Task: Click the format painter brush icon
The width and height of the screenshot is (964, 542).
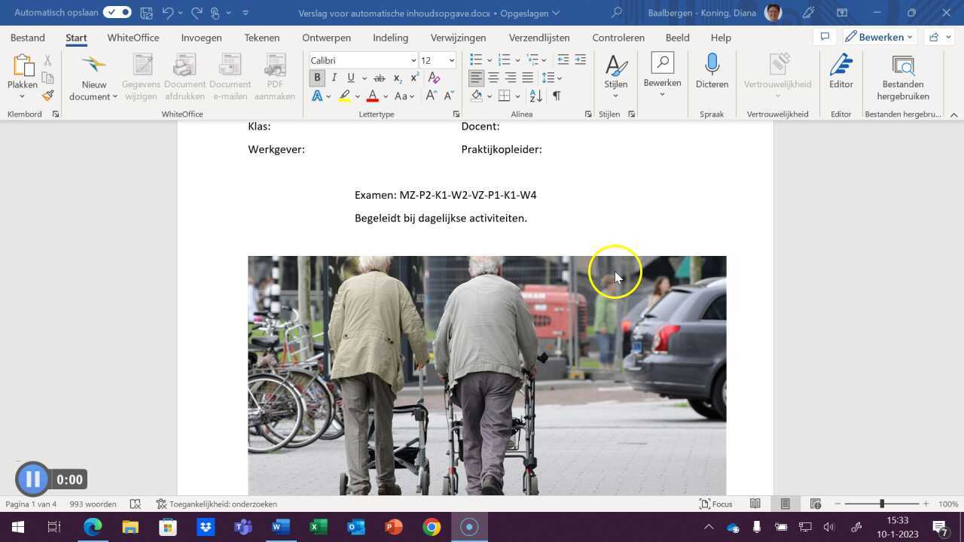Action: (48, 96)
